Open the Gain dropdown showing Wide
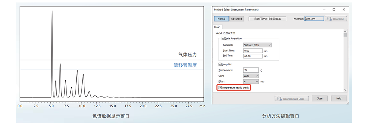Viewport: 369px width, 127px height. click(x=251, y=76)
